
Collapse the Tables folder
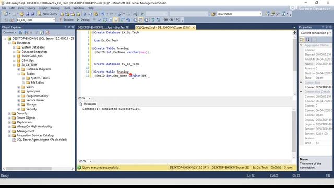[x=19, y=74]
